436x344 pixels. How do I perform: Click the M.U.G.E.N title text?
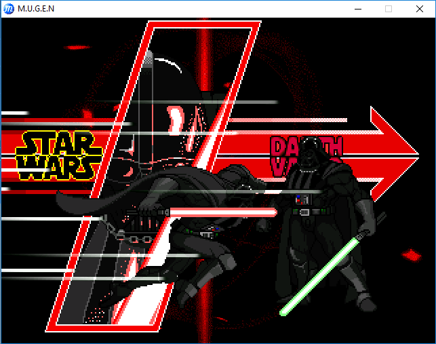[36, 9]
